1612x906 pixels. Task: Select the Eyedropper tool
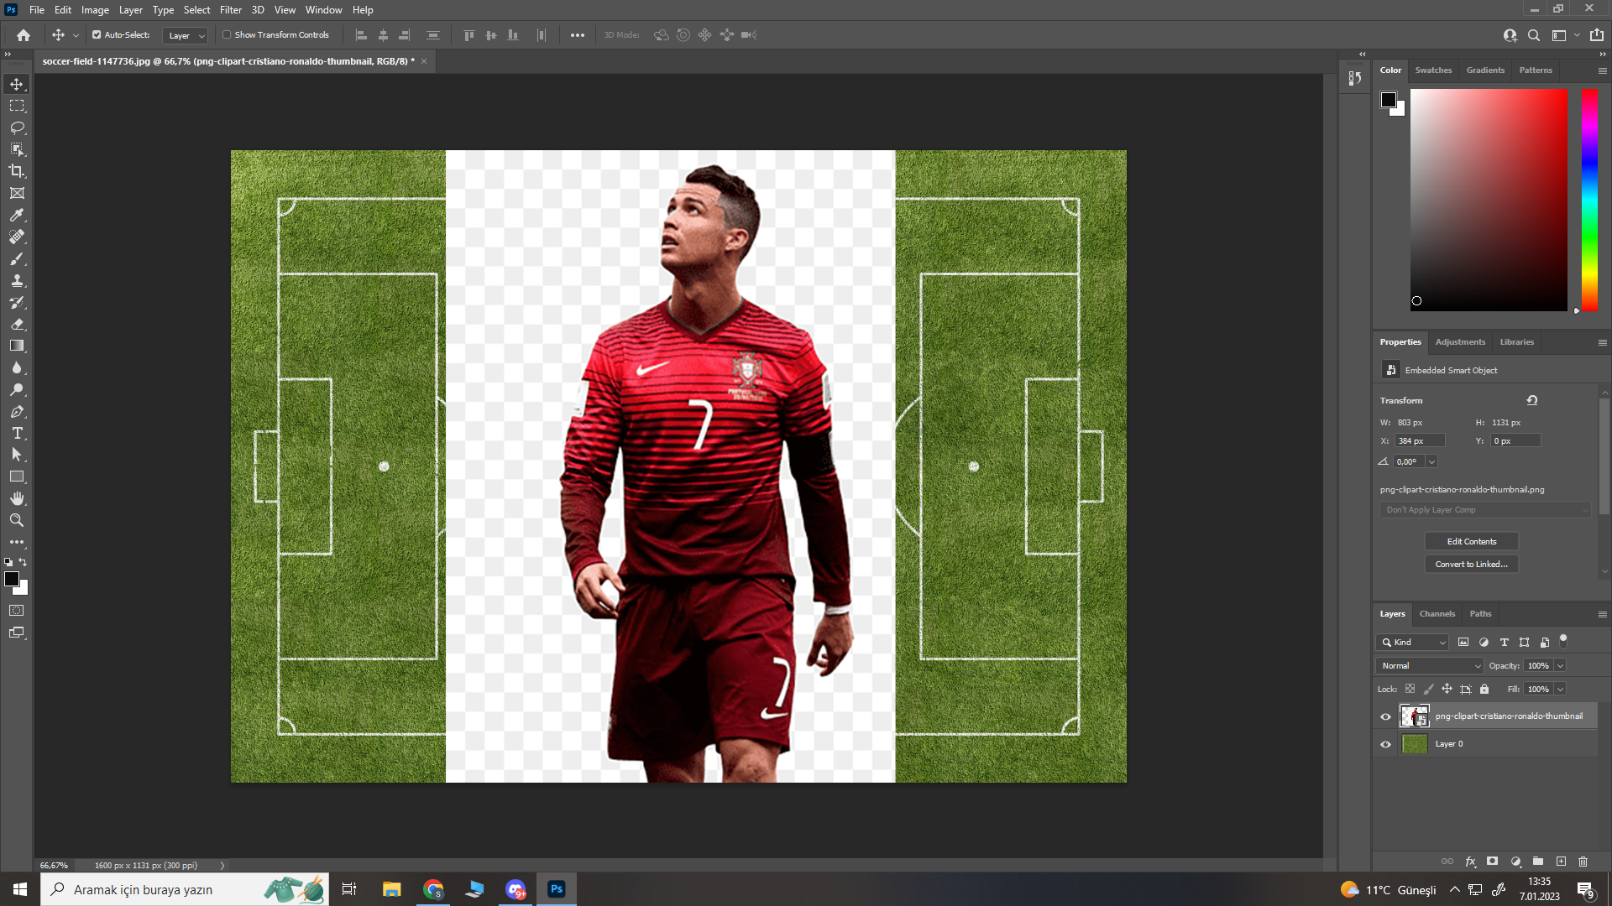pos(17,215)
